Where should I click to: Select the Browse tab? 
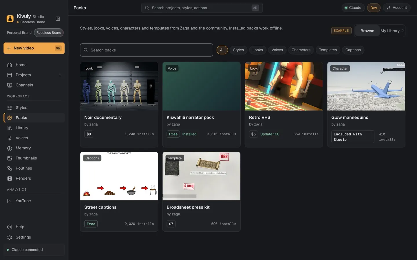pos(367,31)
